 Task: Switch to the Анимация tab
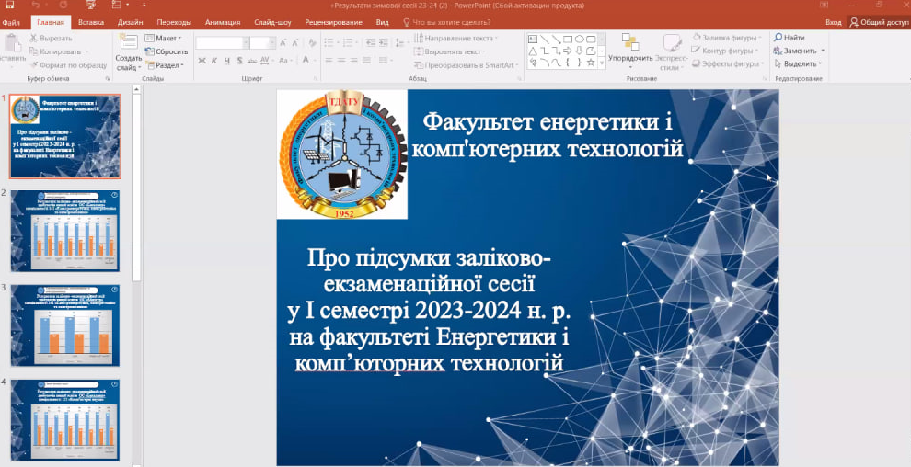click(223, 23)
